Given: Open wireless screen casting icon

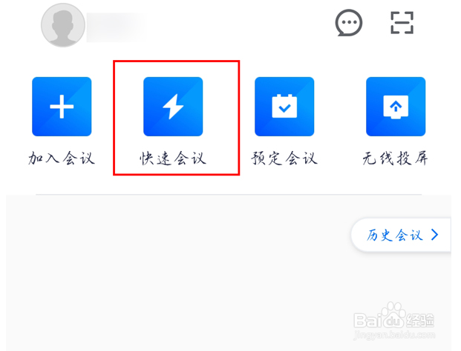Looking at the screenshot, I should (396, 107).
